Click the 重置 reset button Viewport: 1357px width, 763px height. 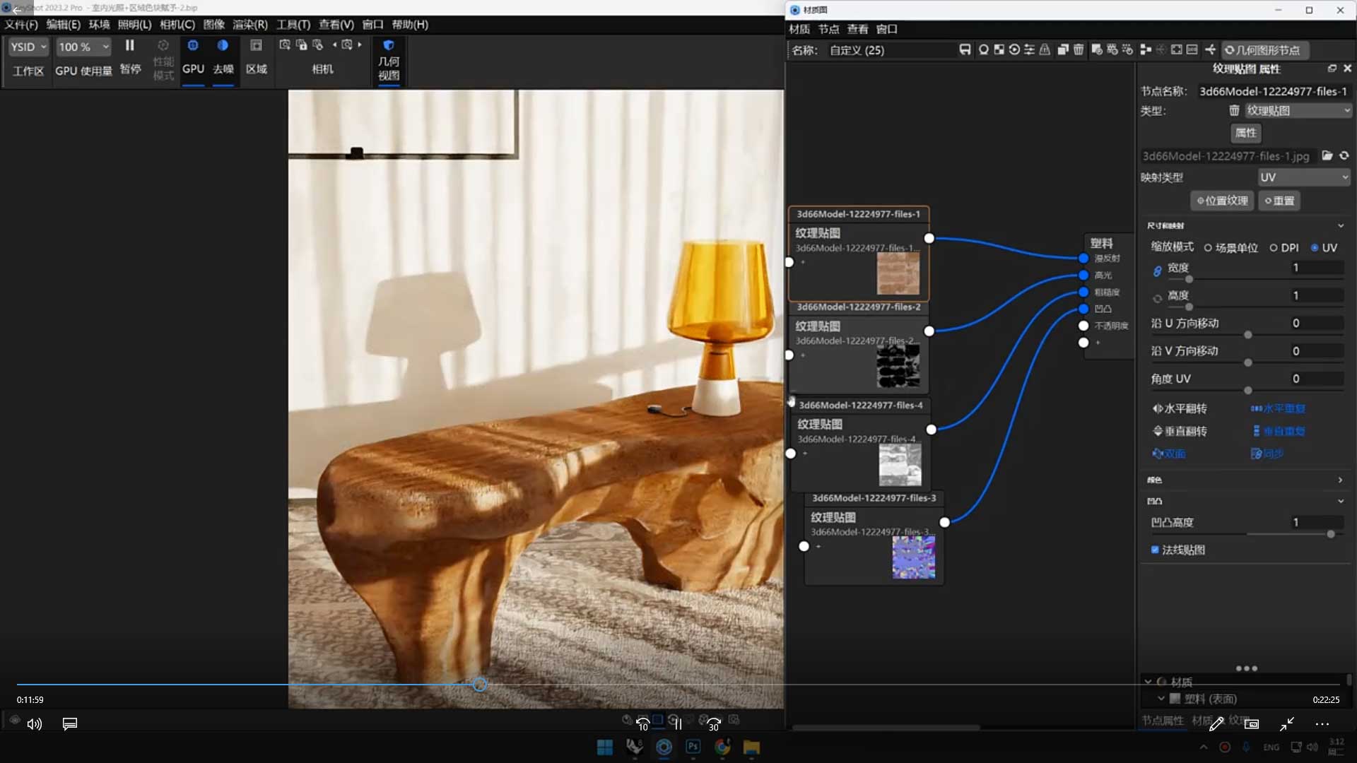point(1279,201)
